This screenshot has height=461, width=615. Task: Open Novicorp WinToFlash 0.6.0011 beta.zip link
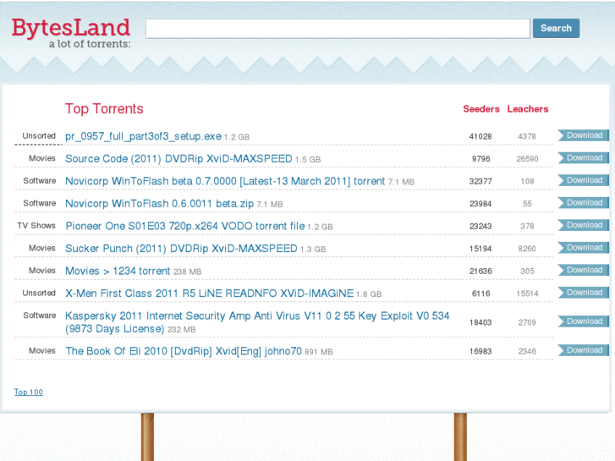(x=159, y=203)
